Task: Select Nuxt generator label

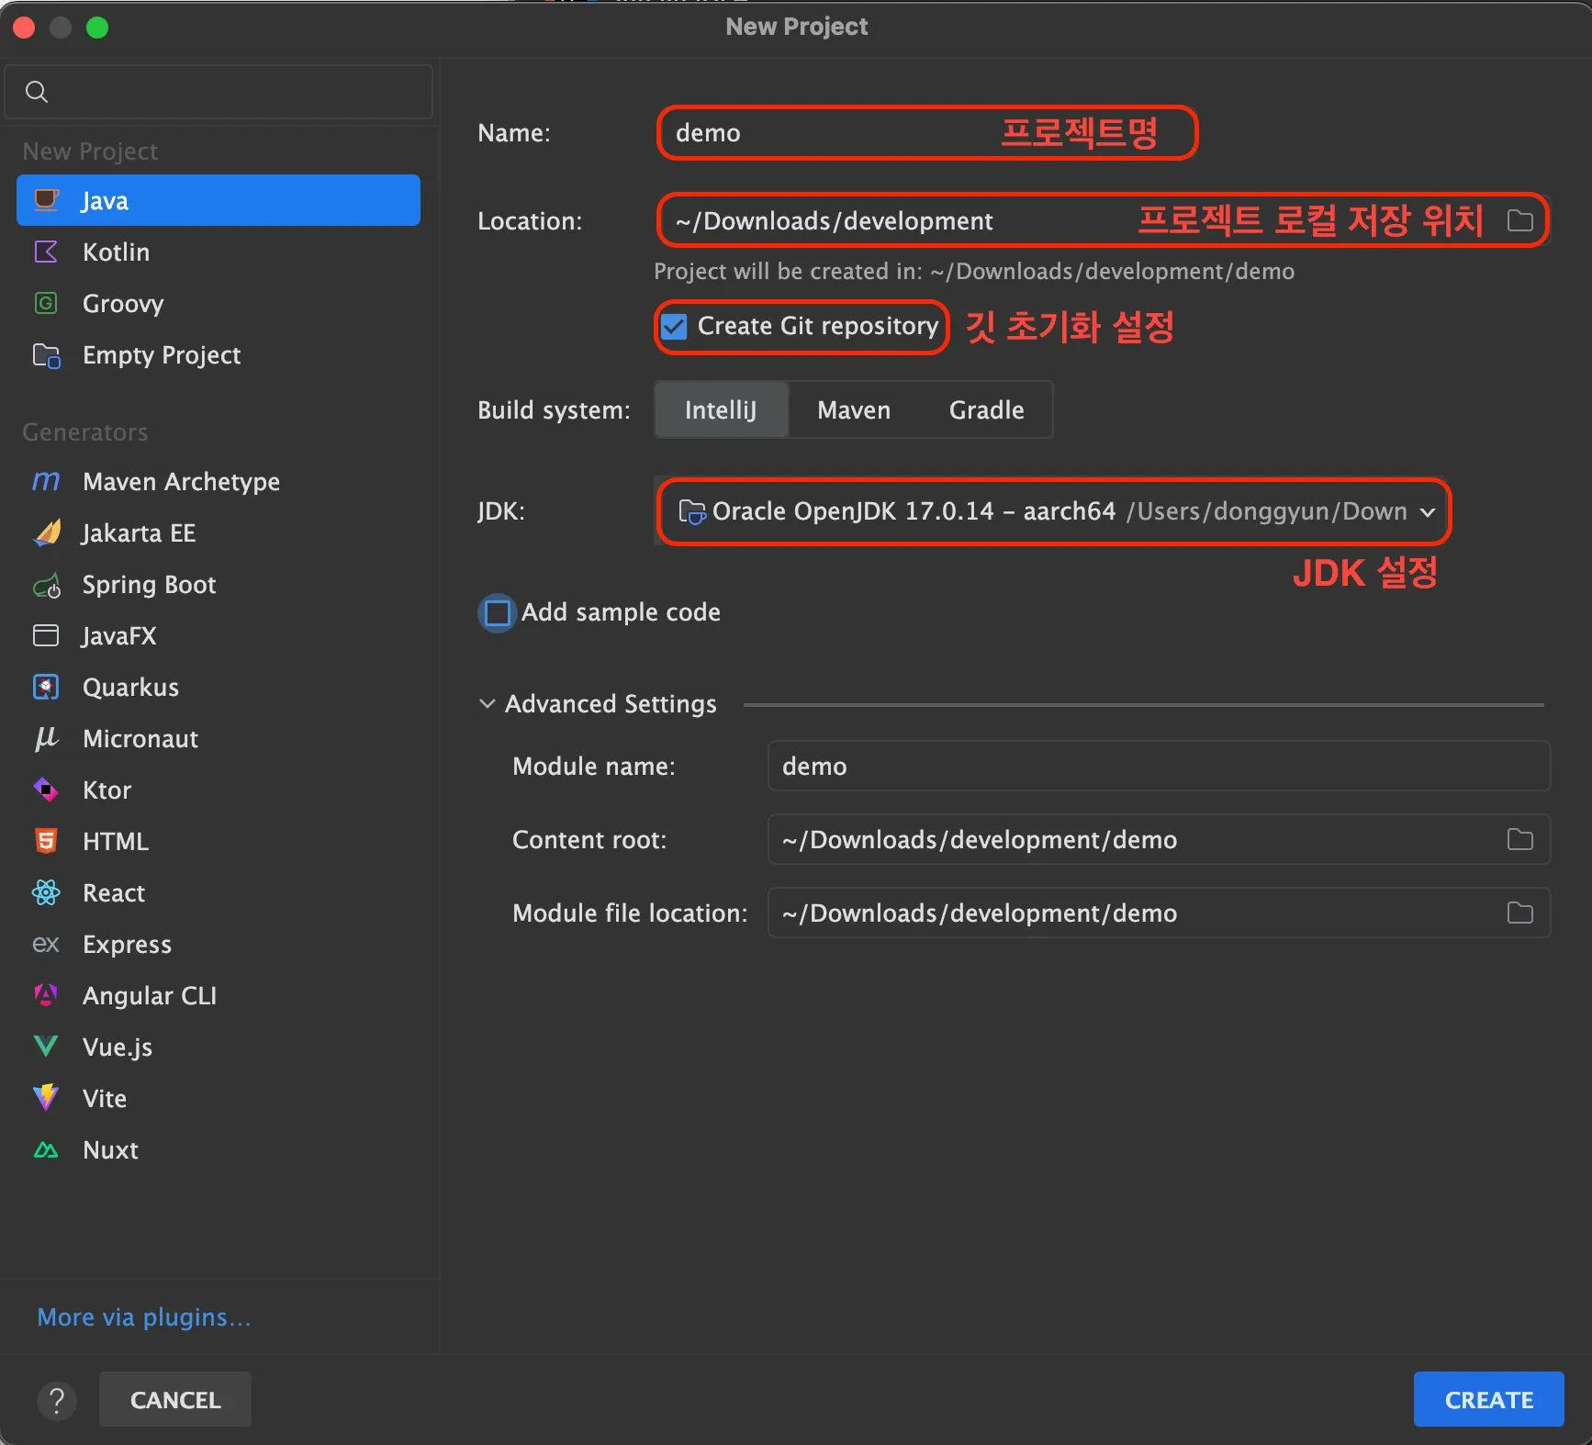Action: 110,1149
